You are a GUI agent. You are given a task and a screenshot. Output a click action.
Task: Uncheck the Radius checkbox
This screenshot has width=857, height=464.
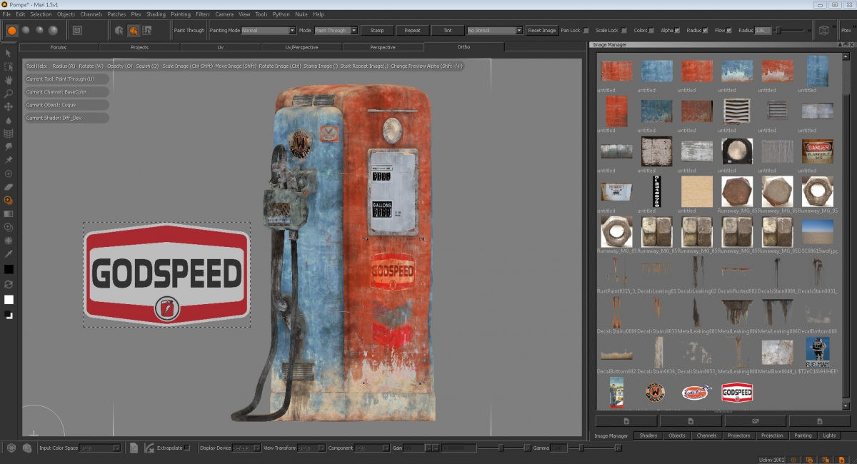click(705, 31)
